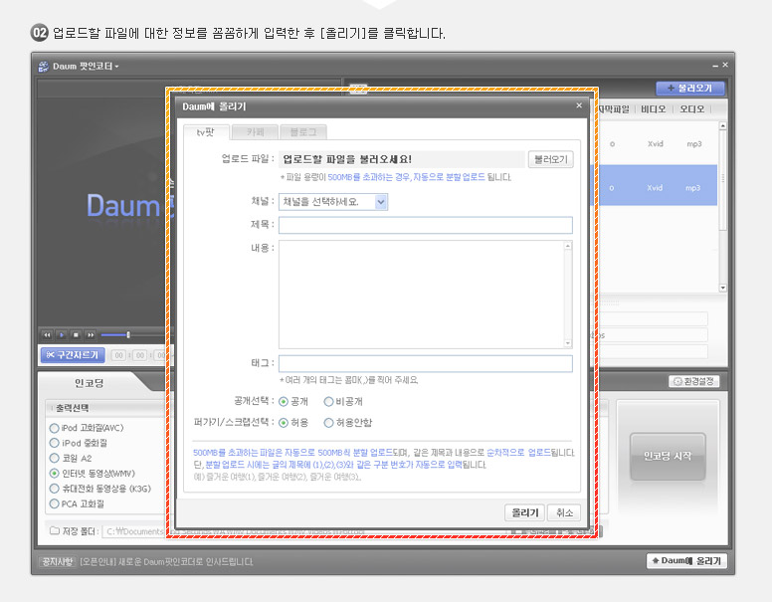Click the Daum 팟인코더 app logo icon

click(x=44, y=67)
